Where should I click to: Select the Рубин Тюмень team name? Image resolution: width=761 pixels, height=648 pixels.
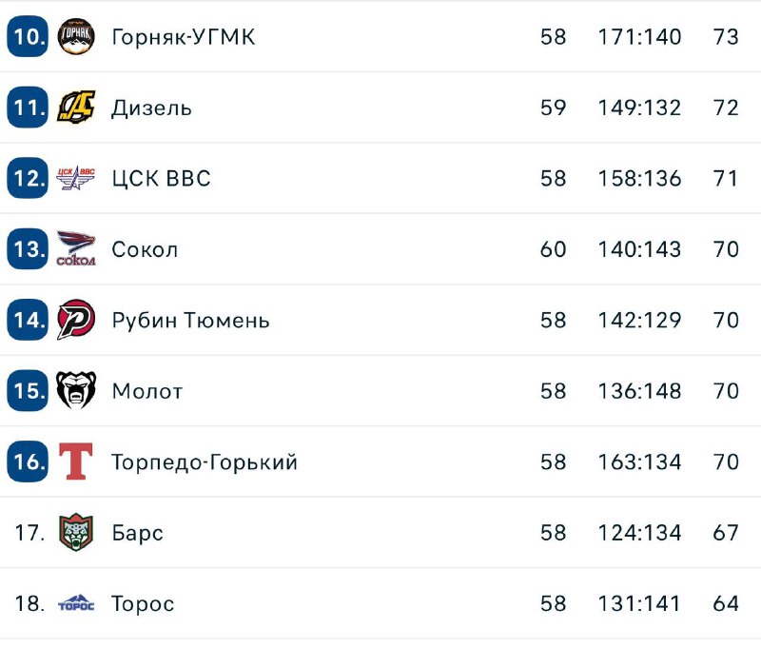pos(190,320)
